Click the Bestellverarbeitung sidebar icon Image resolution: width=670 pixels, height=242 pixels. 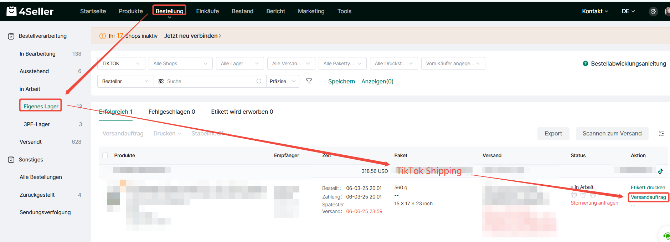click(x=11, y=36)
